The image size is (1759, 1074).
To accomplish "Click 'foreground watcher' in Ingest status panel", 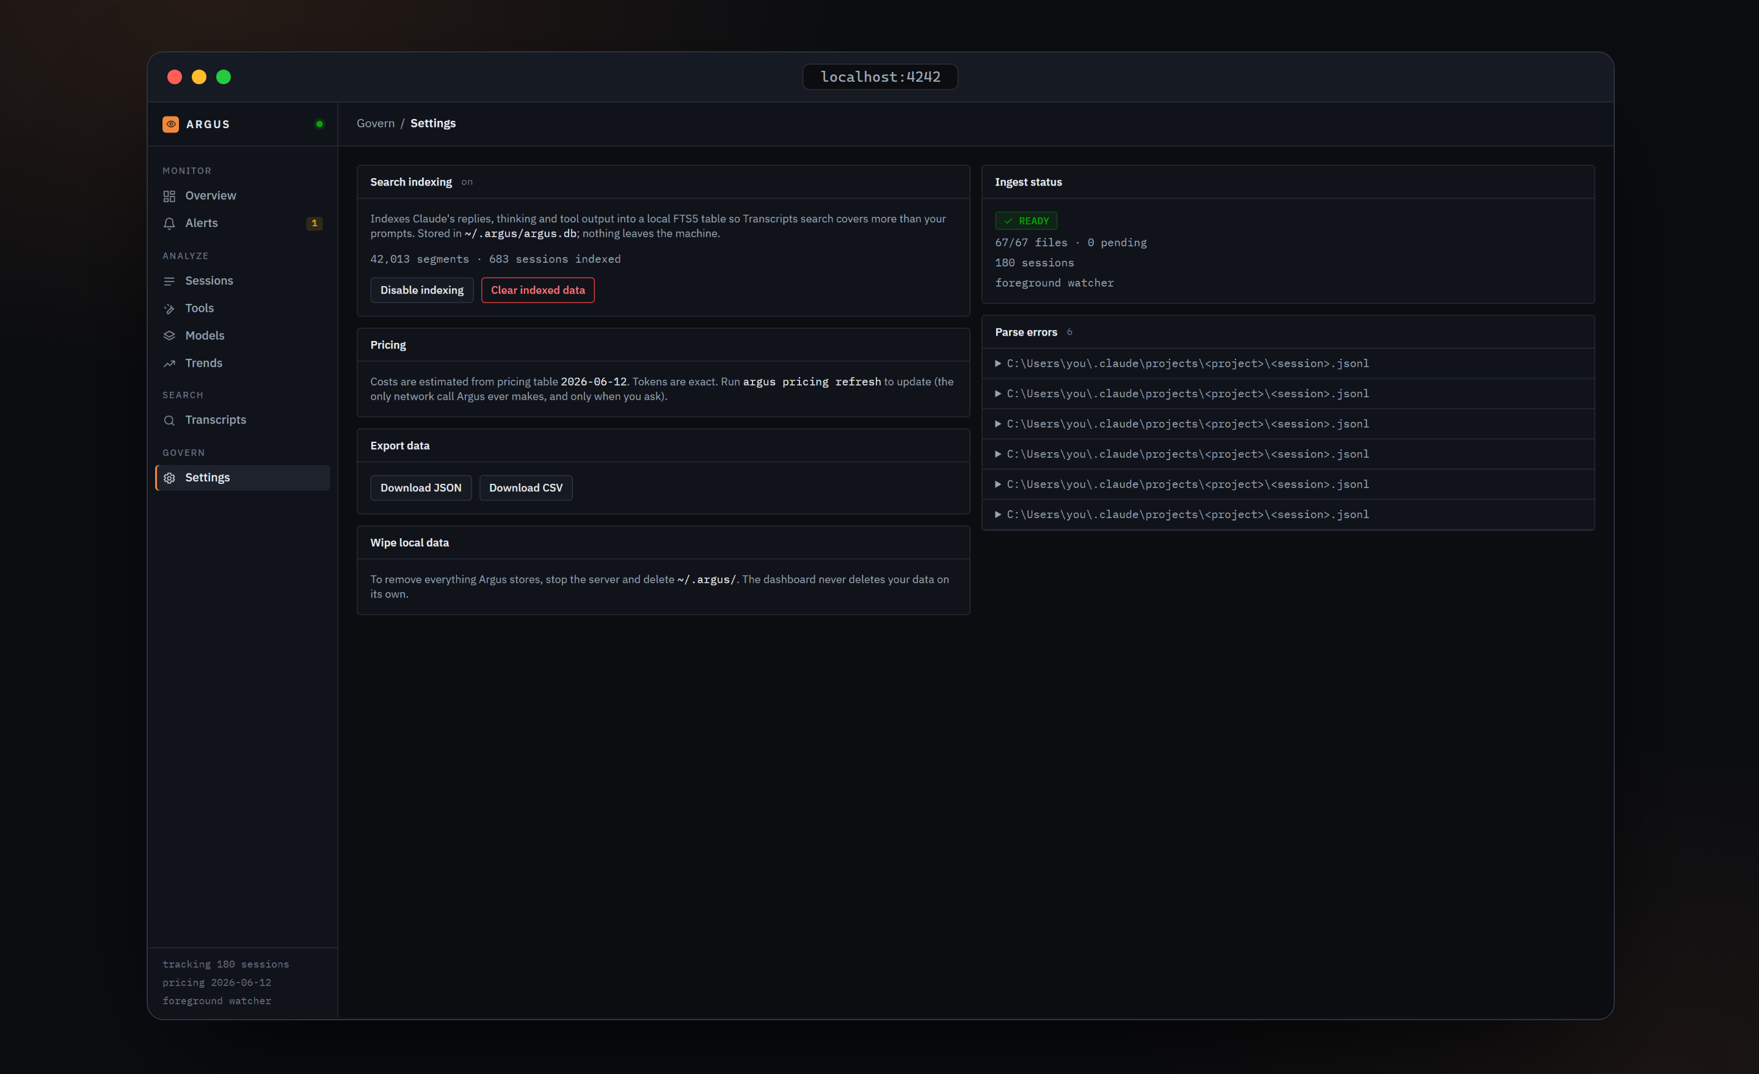I will 1054,283.
